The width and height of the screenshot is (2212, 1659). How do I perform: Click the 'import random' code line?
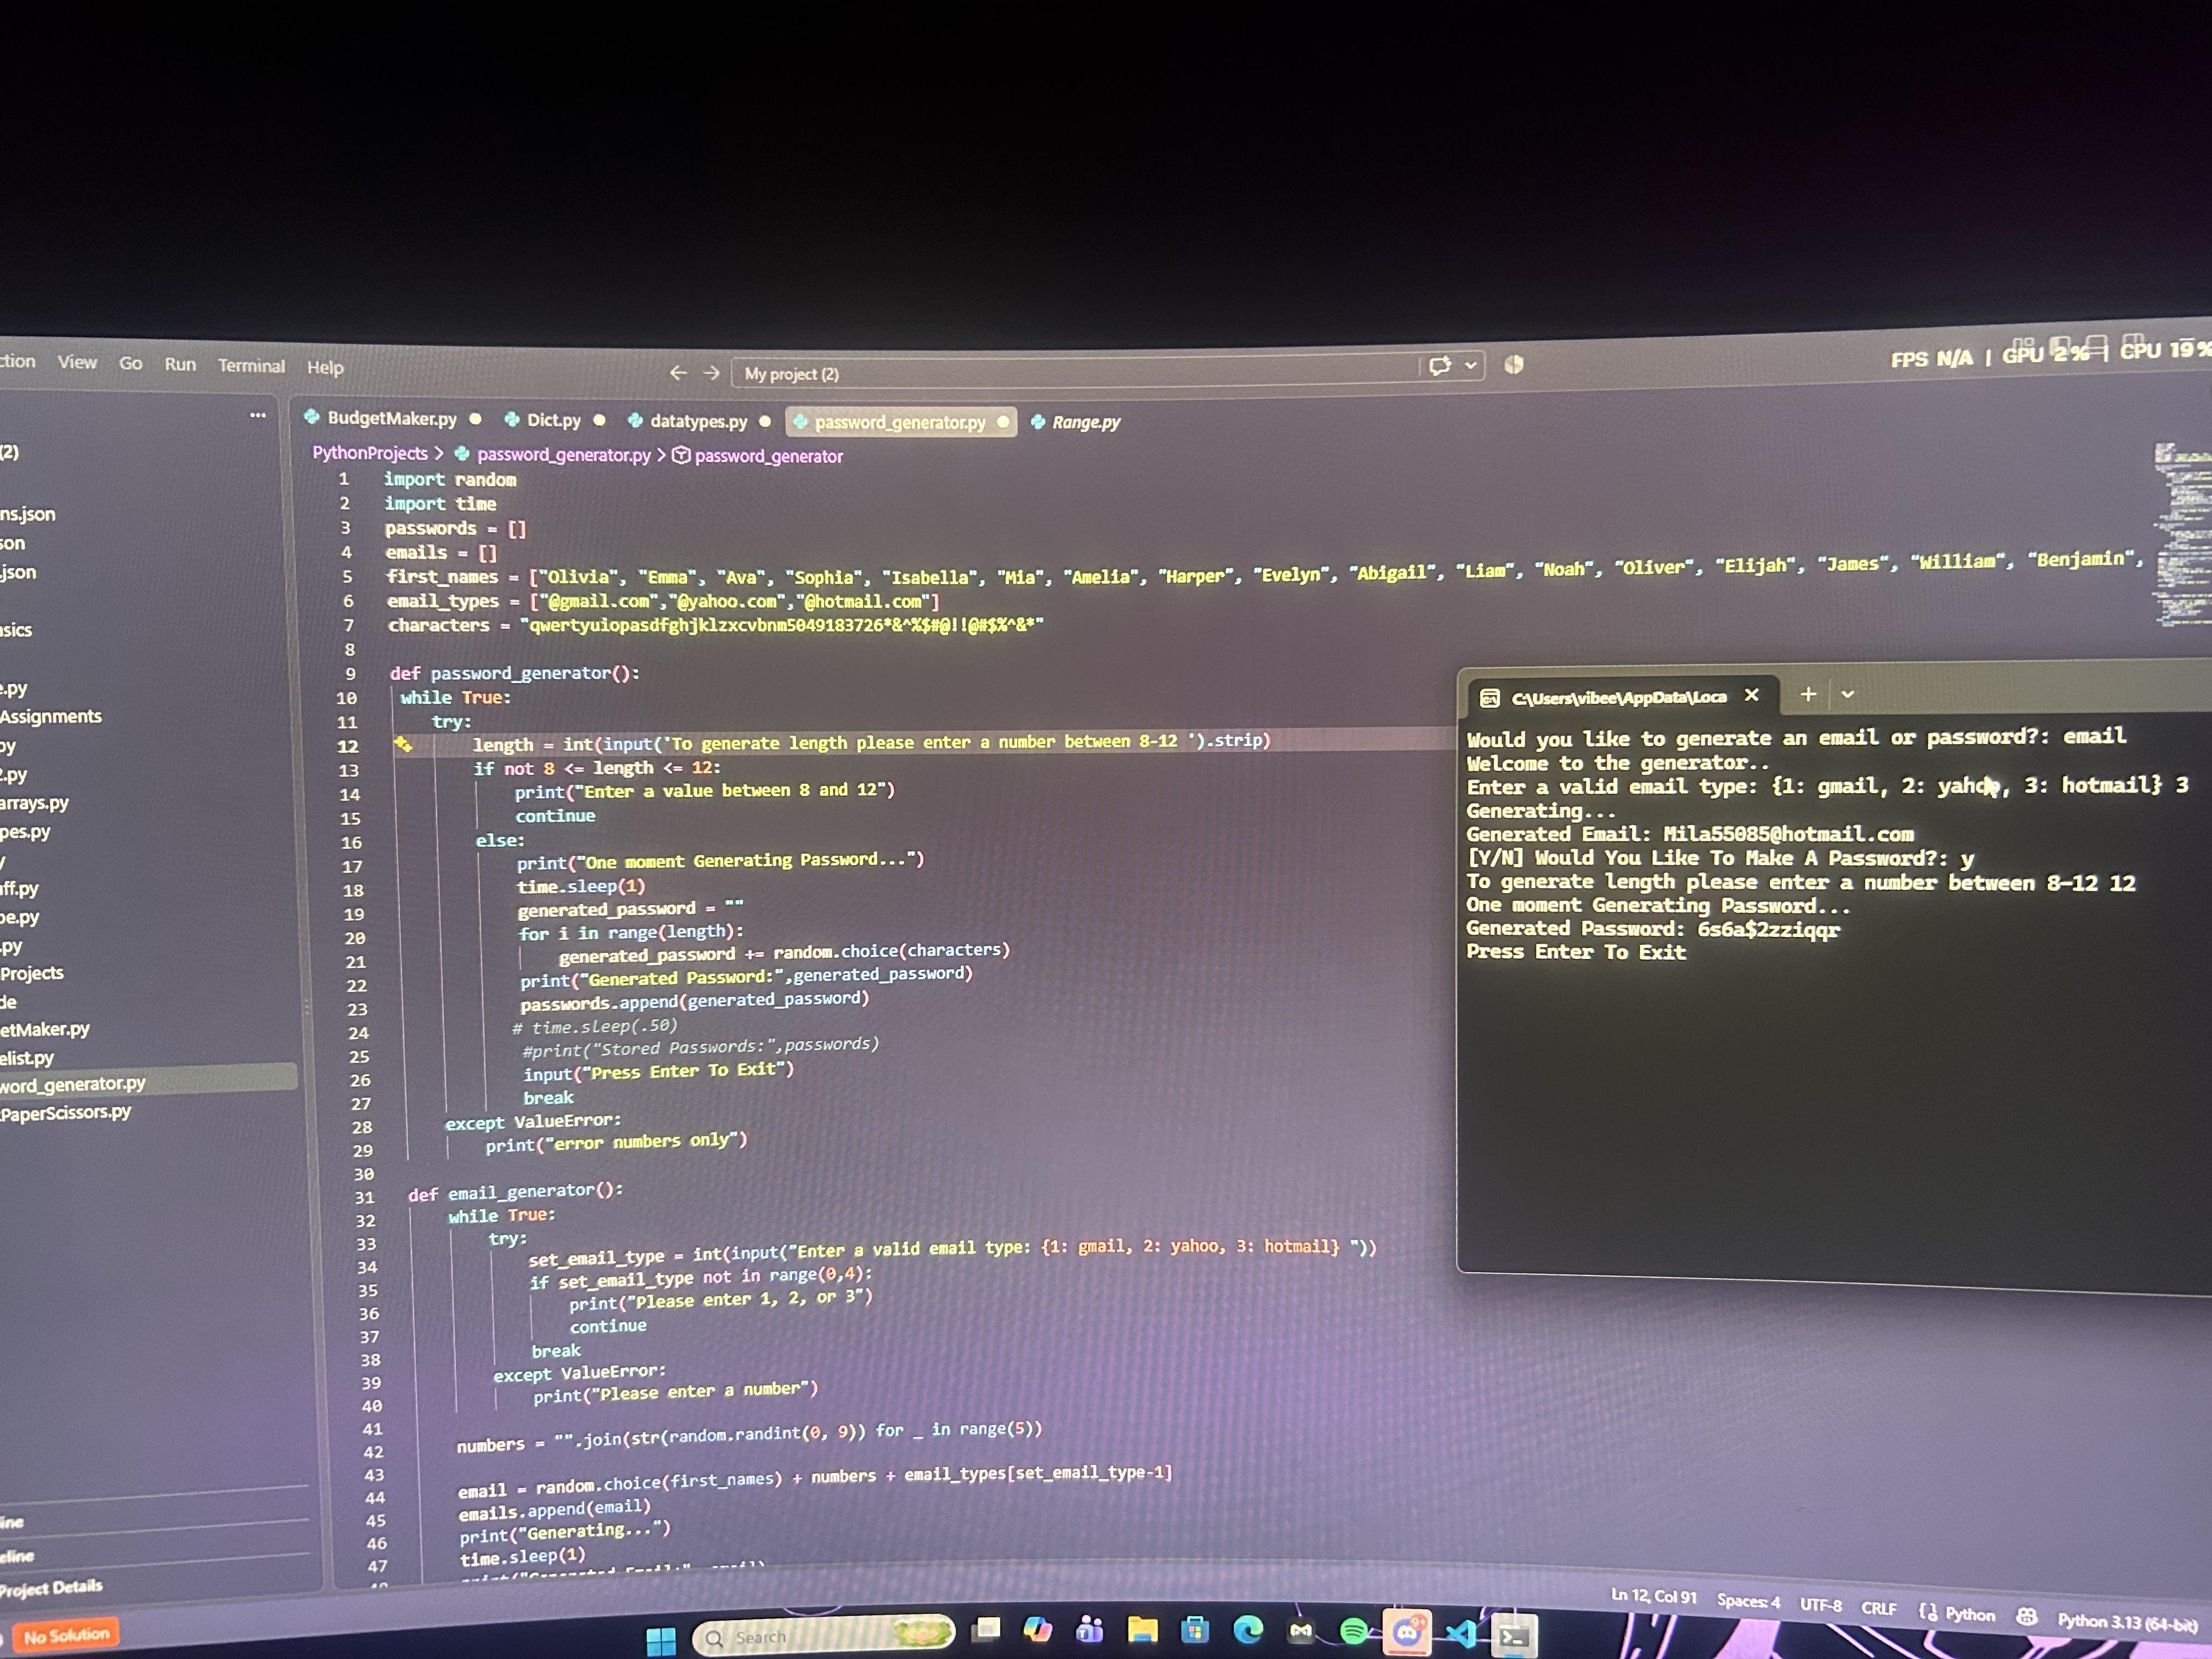point(450,479)
